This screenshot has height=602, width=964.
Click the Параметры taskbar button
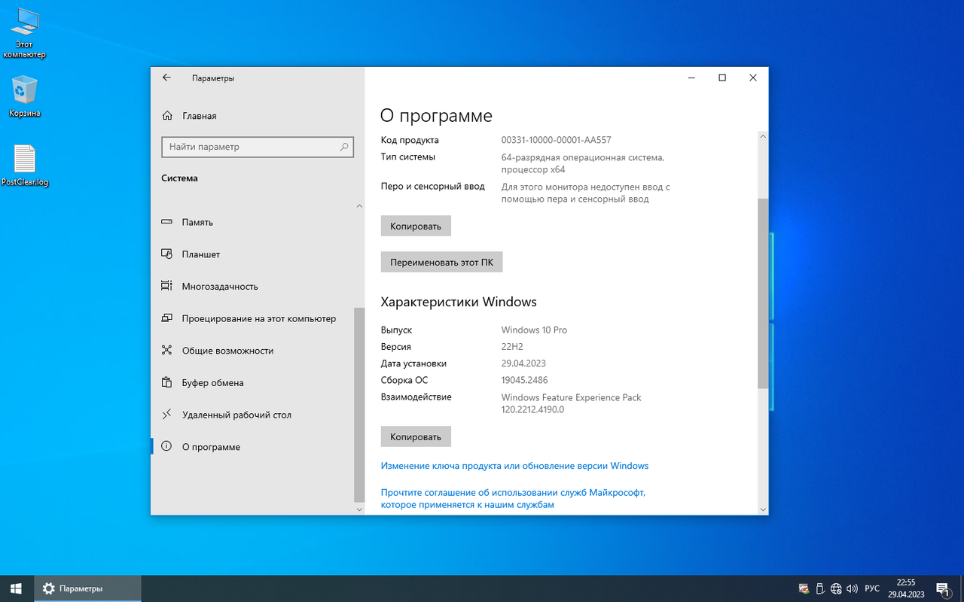pos(87,588)
